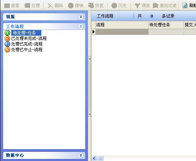Click the 筛选 filter funnel icon
Viewport: 196px width, 161px height.
(137, 6)
